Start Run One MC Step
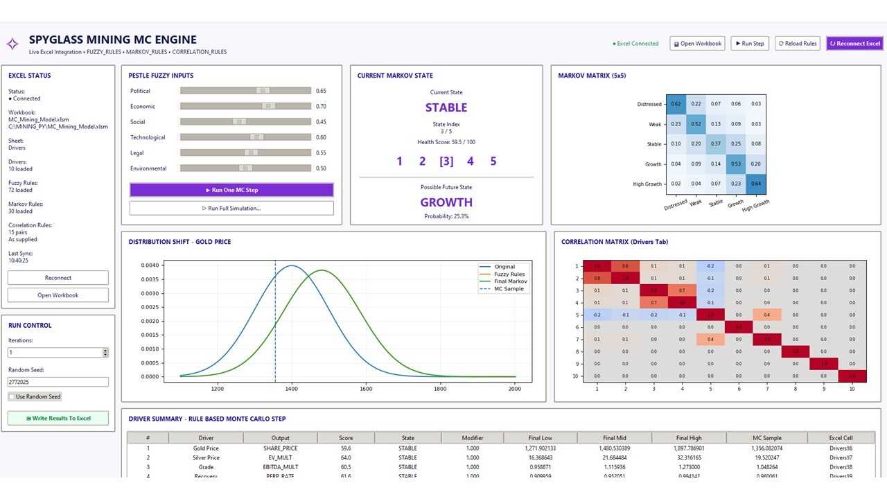Image resolution: width=887 pixels, height=499 pixels. coord(231,190)
